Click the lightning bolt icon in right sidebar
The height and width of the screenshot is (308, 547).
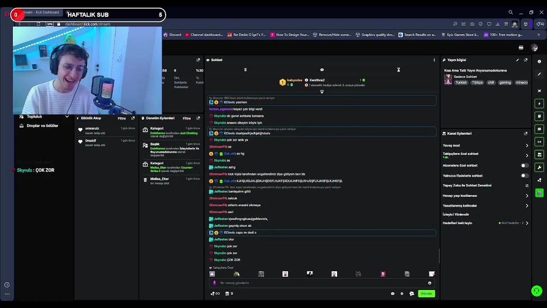point(539,104)
